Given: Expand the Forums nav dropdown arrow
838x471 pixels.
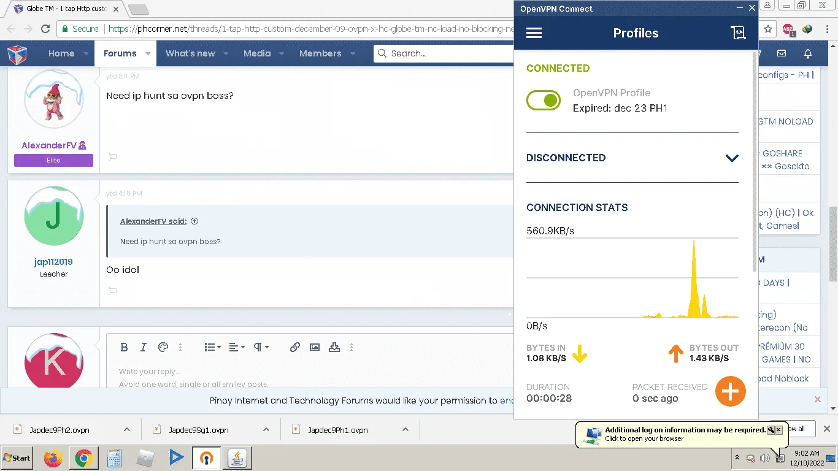Looking at the screenshot, I should (x=148, y=53).
